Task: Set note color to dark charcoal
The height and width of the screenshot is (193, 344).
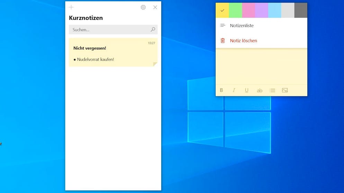Action: pos(301,10)
